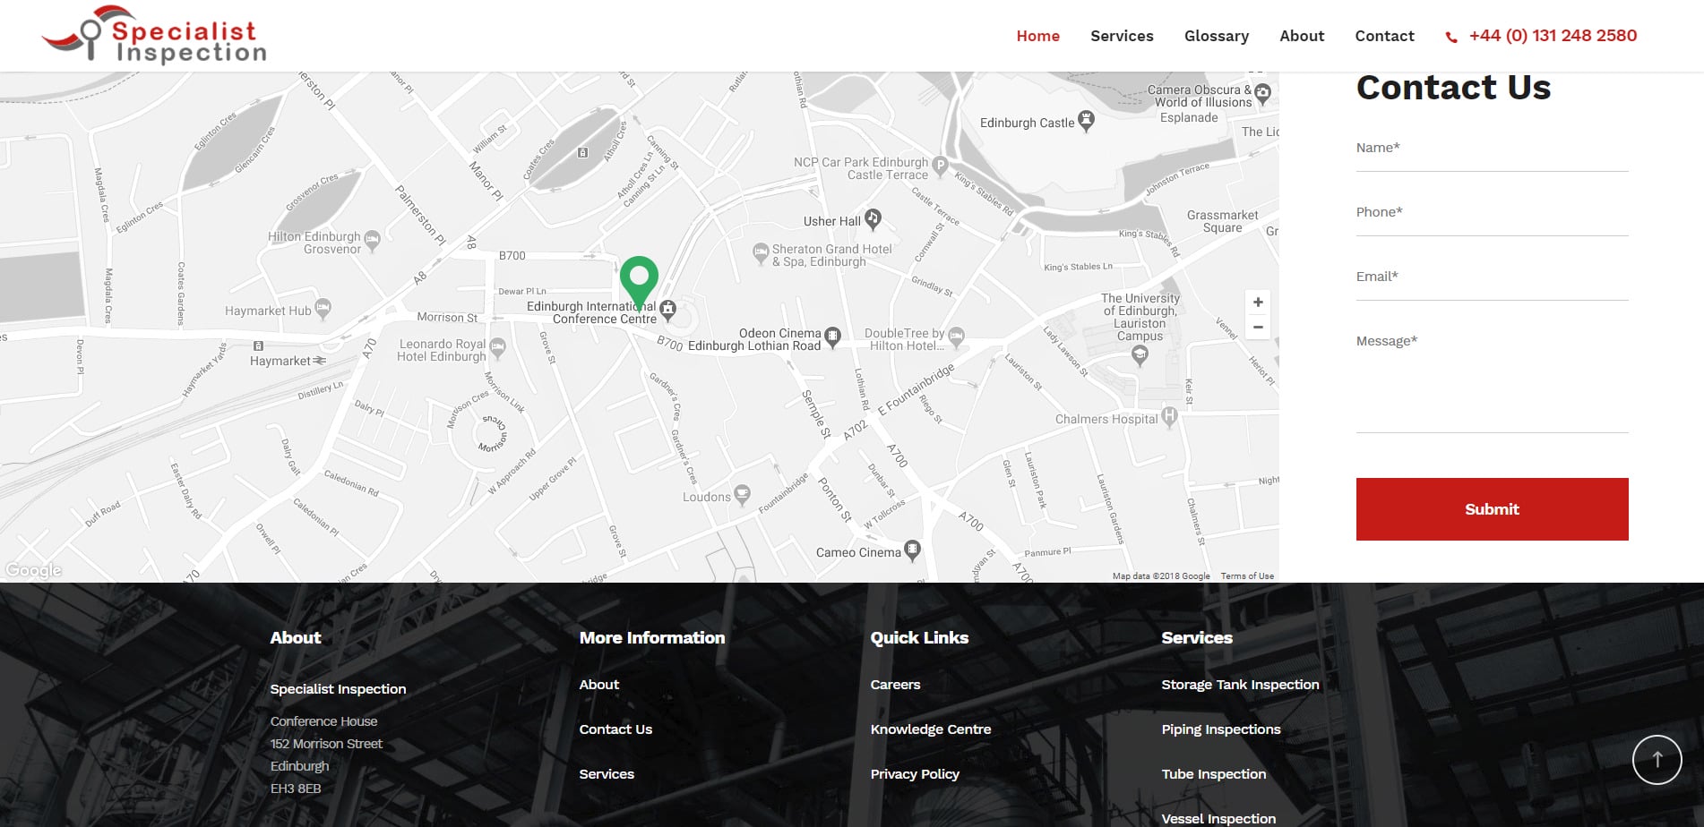Click the DoubleTree by Hilton marker

[x=956, y=337]
